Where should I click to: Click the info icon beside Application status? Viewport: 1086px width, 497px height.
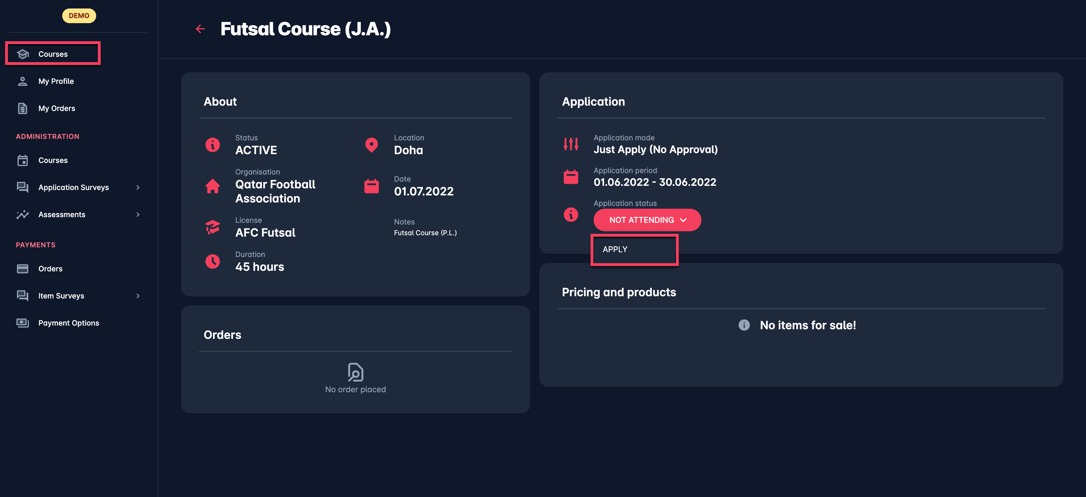pos(571,215)
